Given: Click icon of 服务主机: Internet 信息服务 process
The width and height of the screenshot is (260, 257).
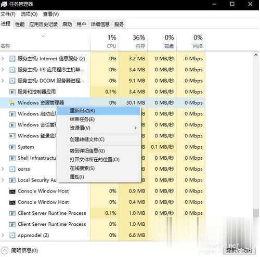Looking at the screenshot, I should click(x=12, y=59).
